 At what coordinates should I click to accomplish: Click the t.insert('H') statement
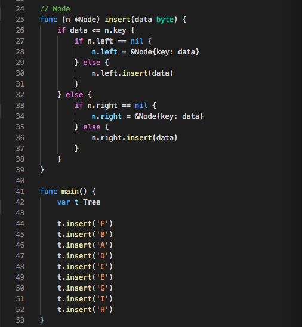point(85,310)
